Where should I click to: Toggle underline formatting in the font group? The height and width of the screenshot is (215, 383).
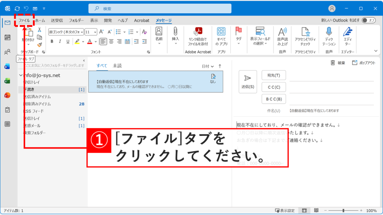tap(68, 41)
